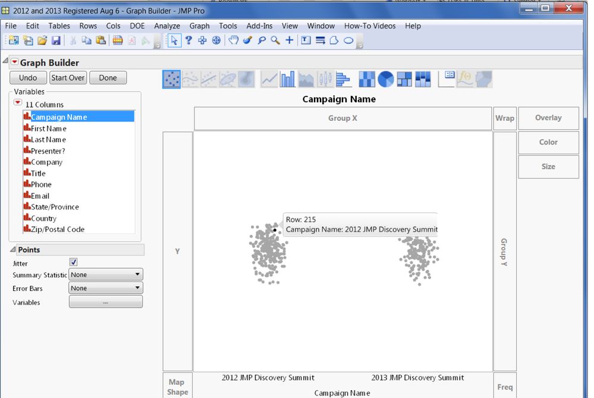Open the DOE menu
This screenshot has width=594, height=398.
point(137,26)
